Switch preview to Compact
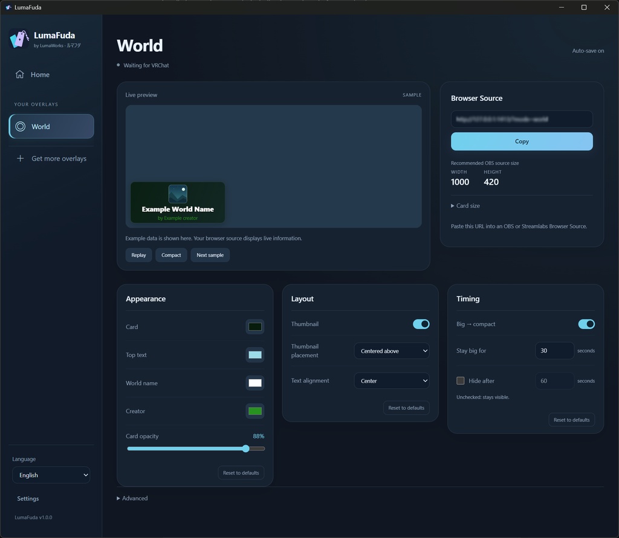 [x=171, y=255]
